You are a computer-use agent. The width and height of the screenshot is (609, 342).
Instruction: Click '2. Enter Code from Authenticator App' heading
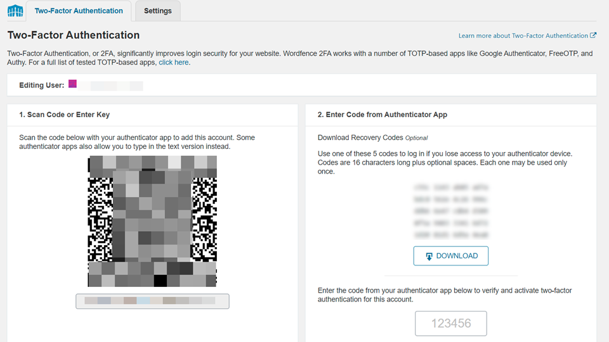pyautogui.click(x=382, y=115)
